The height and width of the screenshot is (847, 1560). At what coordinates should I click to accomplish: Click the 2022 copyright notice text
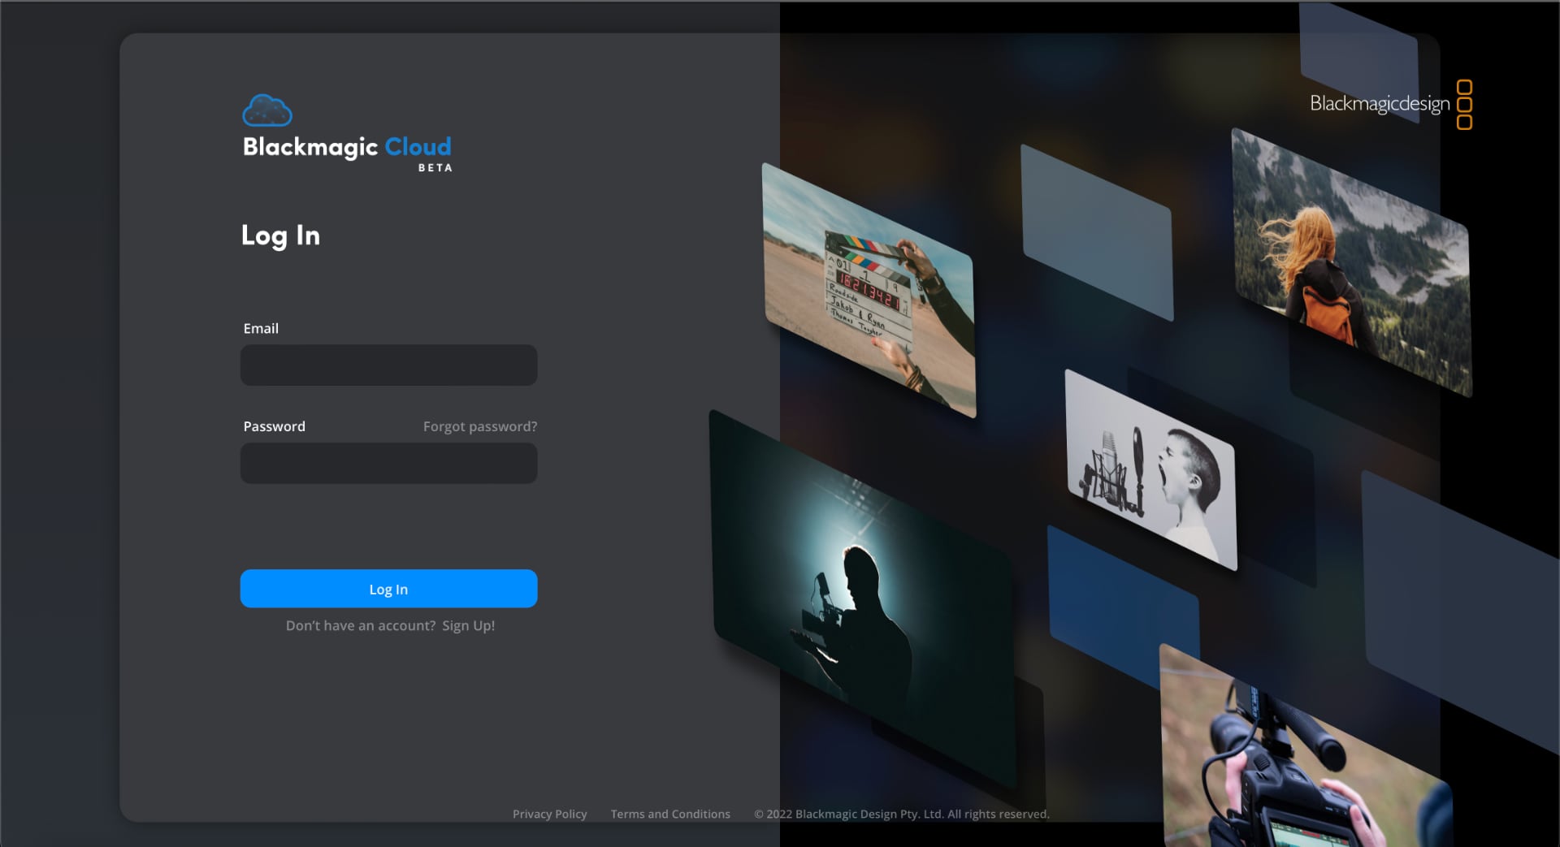click(902, 814)
